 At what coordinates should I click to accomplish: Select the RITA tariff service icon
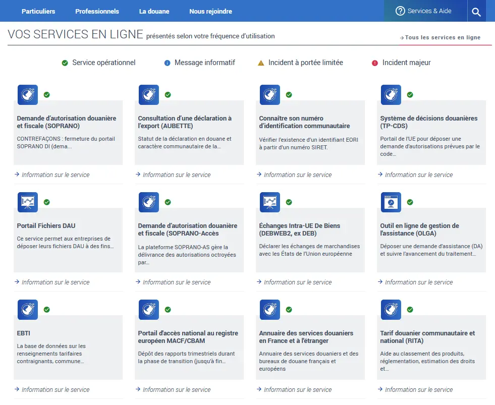[391, 310]
